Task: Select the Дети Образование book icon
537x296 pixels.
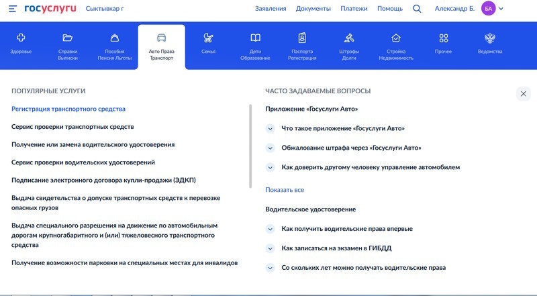Action: pos(255,38)
